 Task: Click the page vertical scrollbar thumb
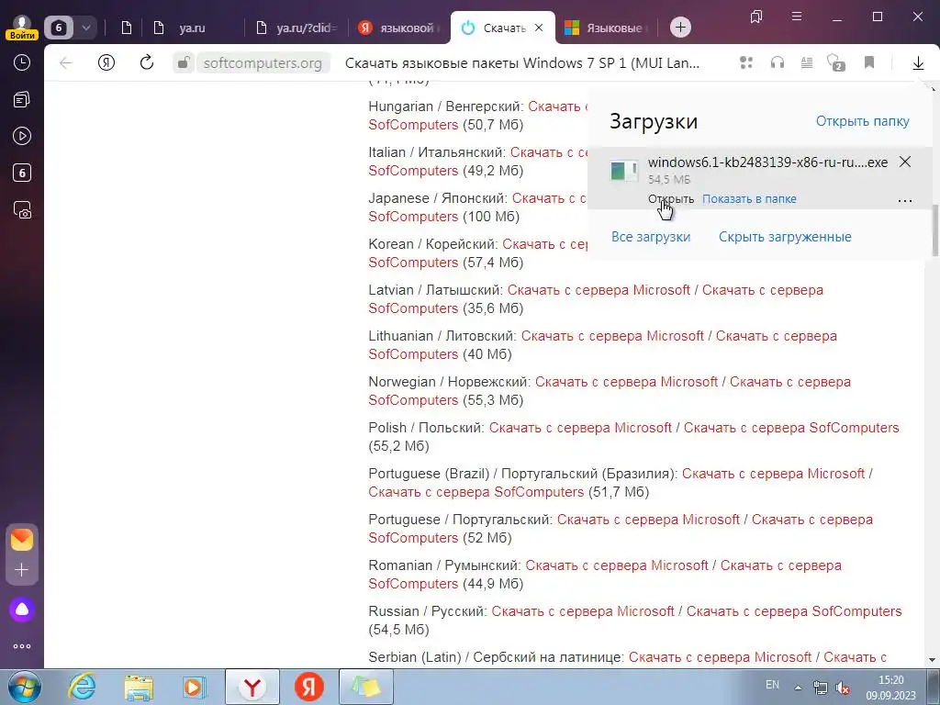(934, 230)
